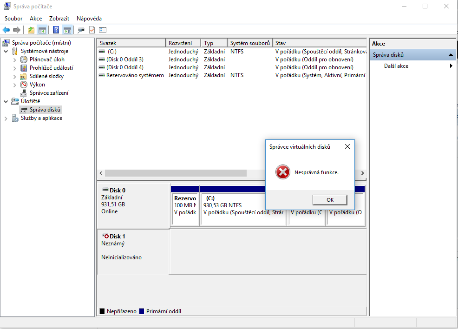Click the Správa disků tree item label
The height and width of the screenshot is (329, 458).
45,110
